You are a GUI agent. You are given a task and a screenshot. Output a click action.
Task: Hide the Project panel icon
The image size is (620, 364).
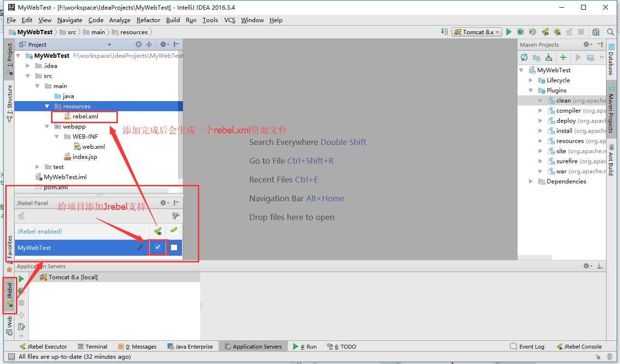[176, 44]
